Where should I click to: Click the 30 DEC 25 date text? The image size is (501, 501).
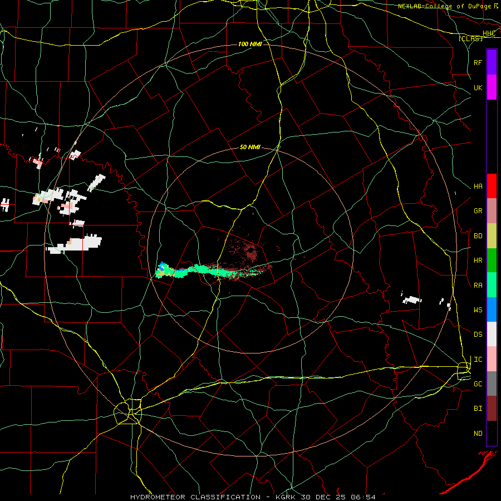[x=322, y=497]
